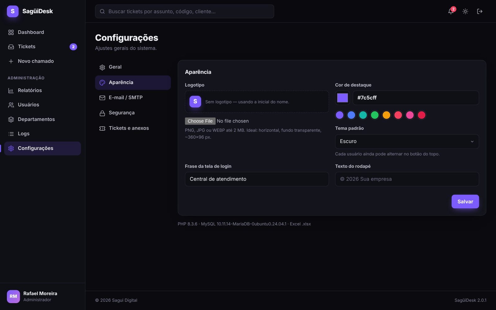Open the Tema padrão dropdown
496x310 pixels.
[407, 141]
